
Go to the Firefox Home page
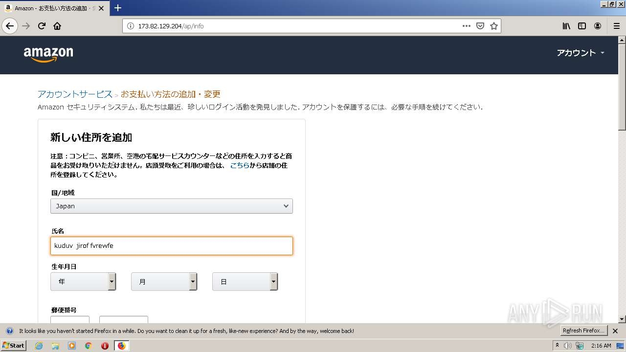[57, 26]
